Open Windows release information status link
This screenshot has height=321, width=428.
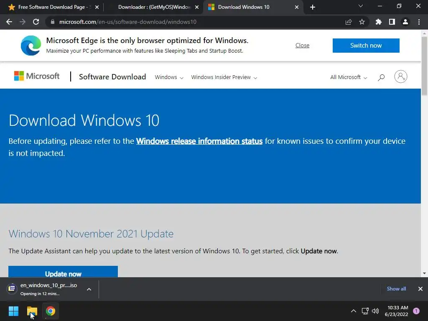tap(199, 141)
